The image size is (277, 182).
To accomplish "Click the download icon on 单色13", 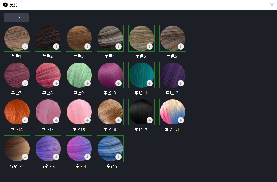I will coord(25,120).
